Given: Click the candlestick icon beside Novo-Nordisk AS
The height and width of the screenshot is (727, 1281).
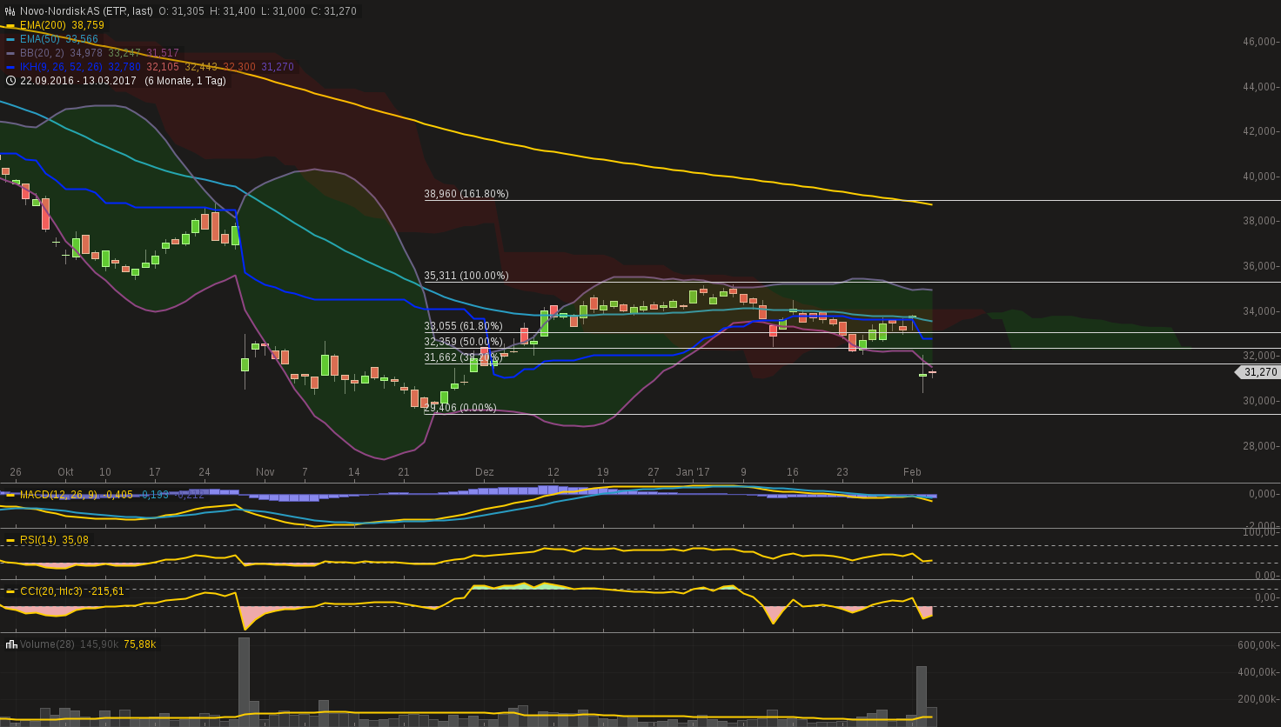Looking at the screenshot, I should pyautogui.click(x=10, y=11).
